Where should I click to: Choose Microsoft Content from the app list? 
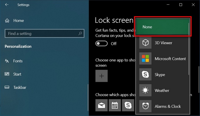point(162,59)
